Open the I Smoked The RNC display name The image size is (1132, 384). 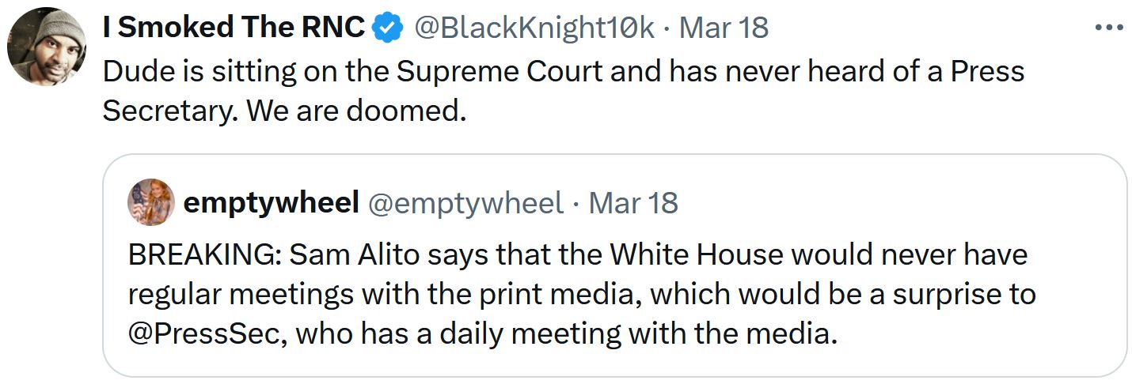[234, 28]
